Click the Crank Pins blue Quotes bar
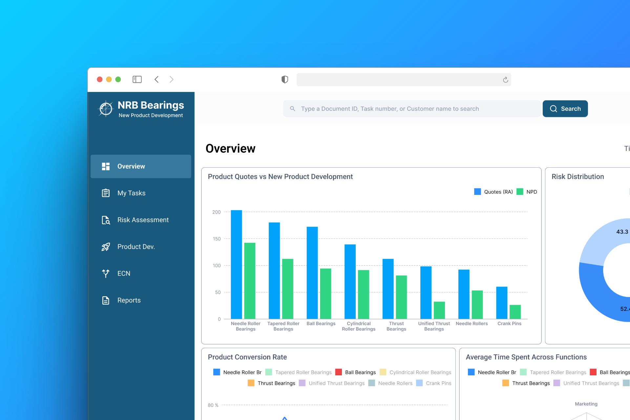Image resolution: width=630 pixels, height=420 pixels. point(502,303)
